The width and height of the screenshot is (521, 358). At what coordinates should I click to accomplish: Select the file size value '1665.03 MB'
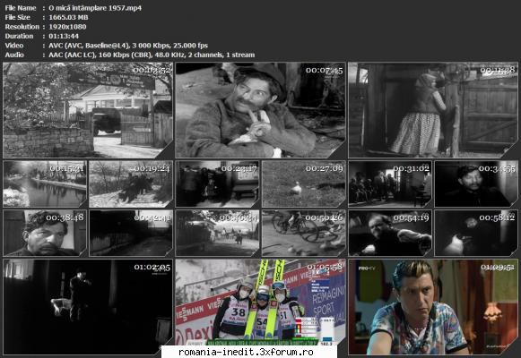click(x=68, y=17)
